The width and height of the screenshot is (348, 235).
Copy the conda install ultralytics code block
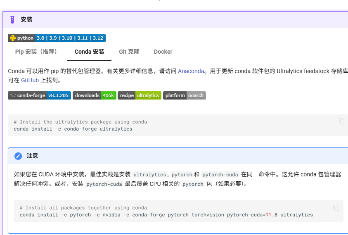tap(341, 121)
